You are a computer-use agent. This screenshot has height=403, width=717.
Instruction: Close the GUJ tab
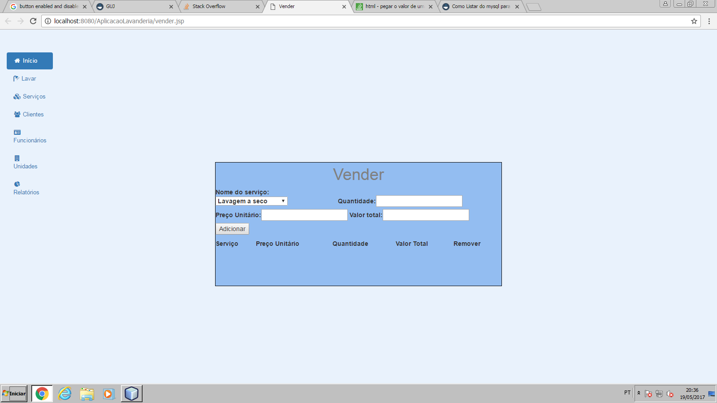point(171,7)
